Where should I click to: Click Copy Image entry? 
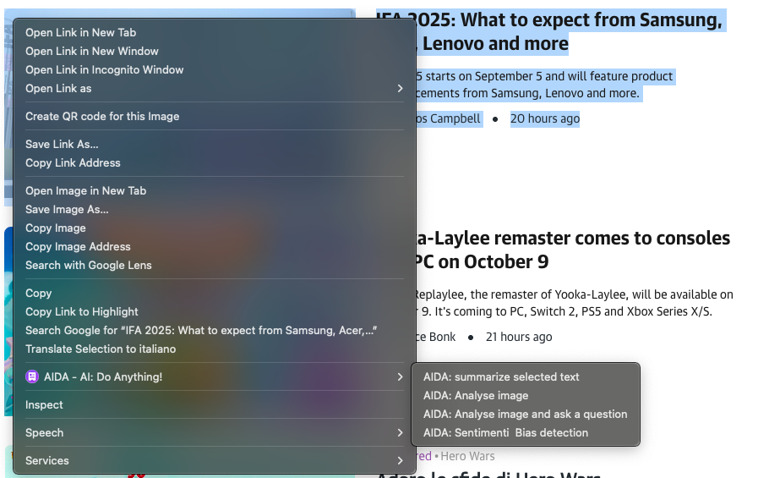215,228
